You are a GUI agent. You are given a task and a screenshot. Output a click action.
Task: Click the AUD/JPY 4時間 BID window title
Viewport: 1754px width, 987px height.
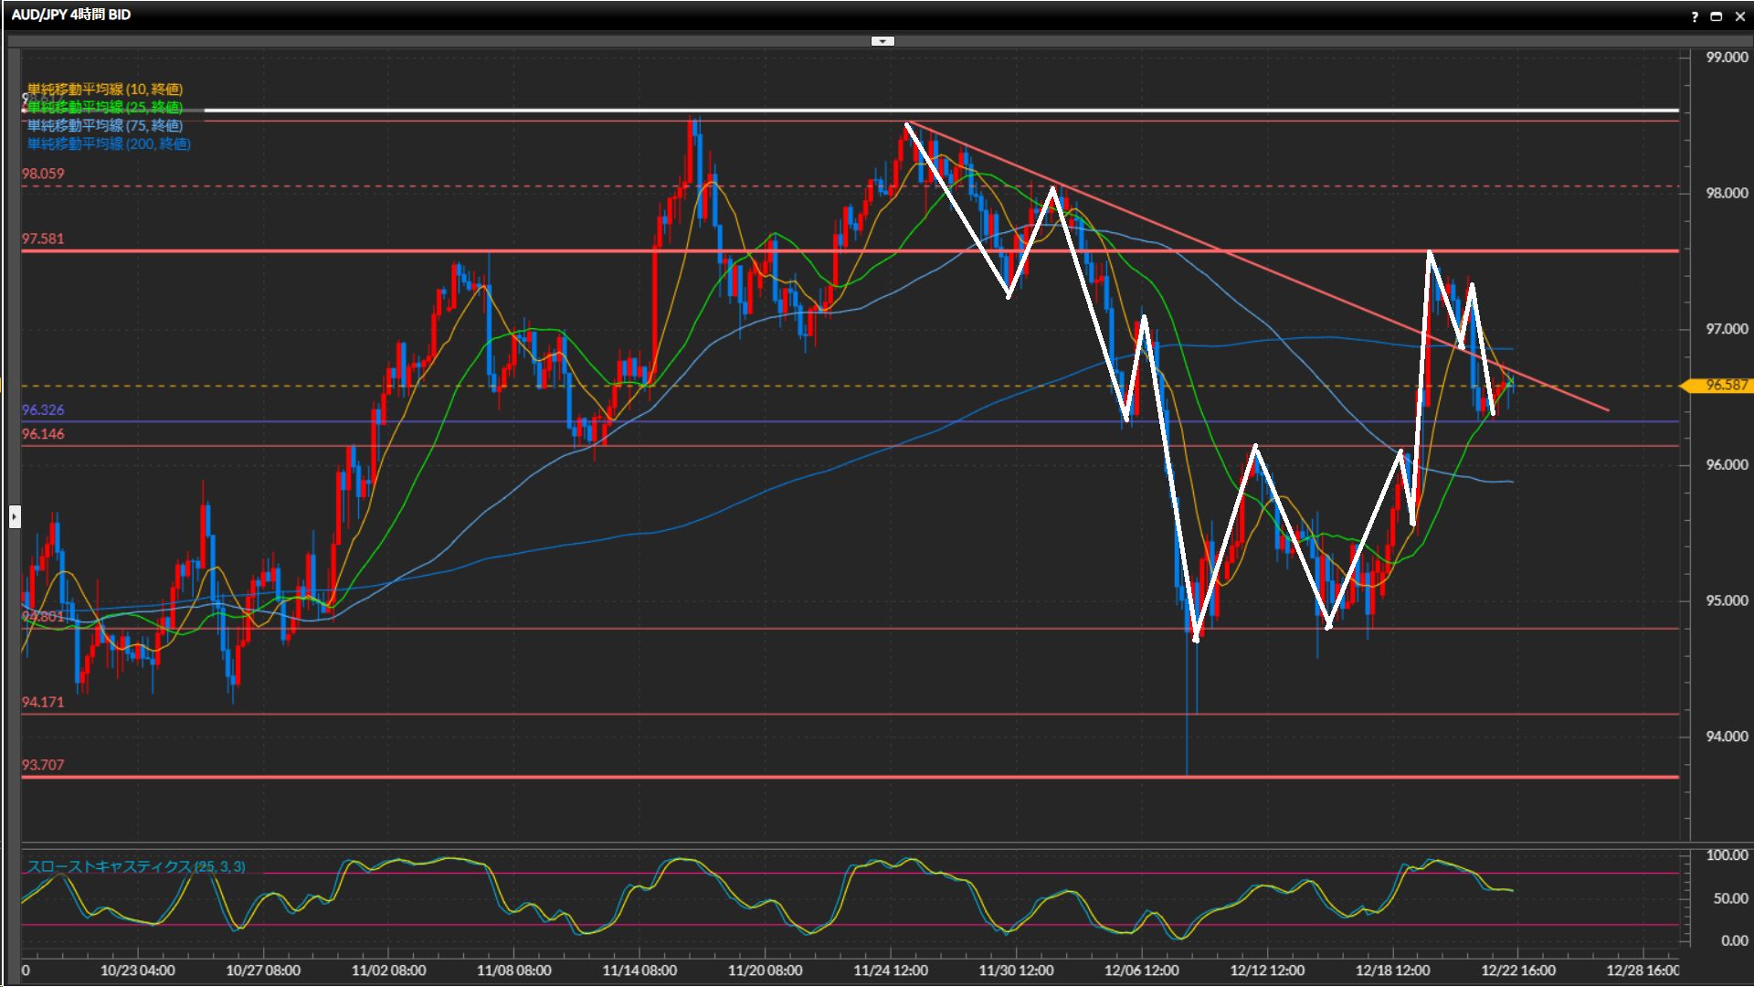click(x=71, y=15)
